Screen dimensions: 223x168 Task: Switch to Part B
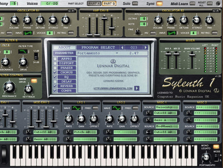click(109, 3)
